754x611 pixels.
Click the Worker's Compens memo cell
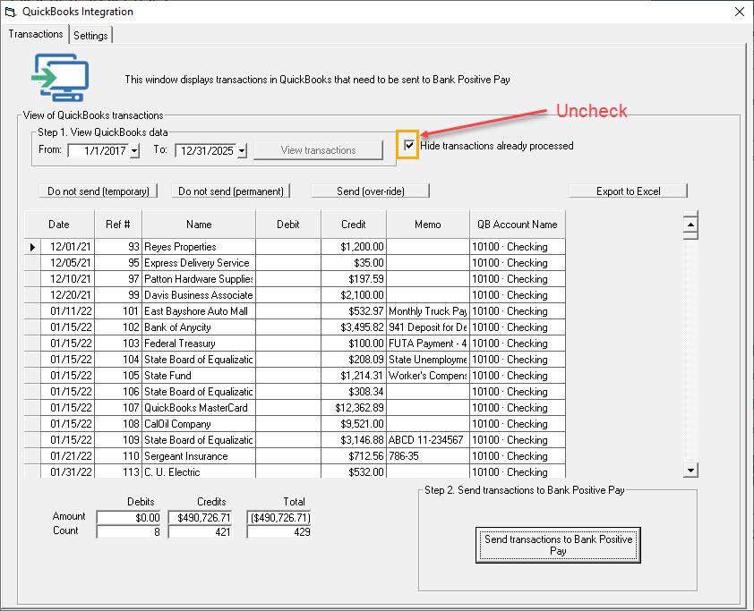click(427, 376)
